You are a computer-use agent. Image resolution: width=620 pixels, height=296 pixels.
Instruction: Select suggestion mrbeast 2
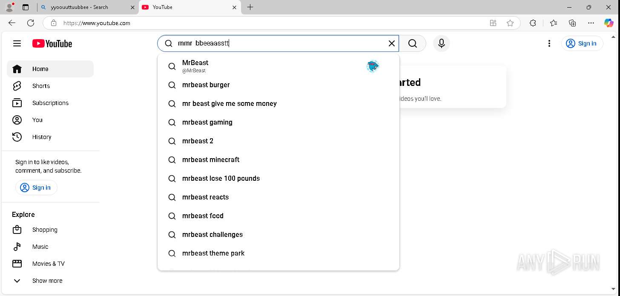[278, 141]
